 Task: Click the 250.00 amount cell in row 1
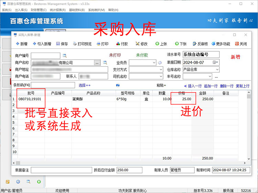coord(203,99)
